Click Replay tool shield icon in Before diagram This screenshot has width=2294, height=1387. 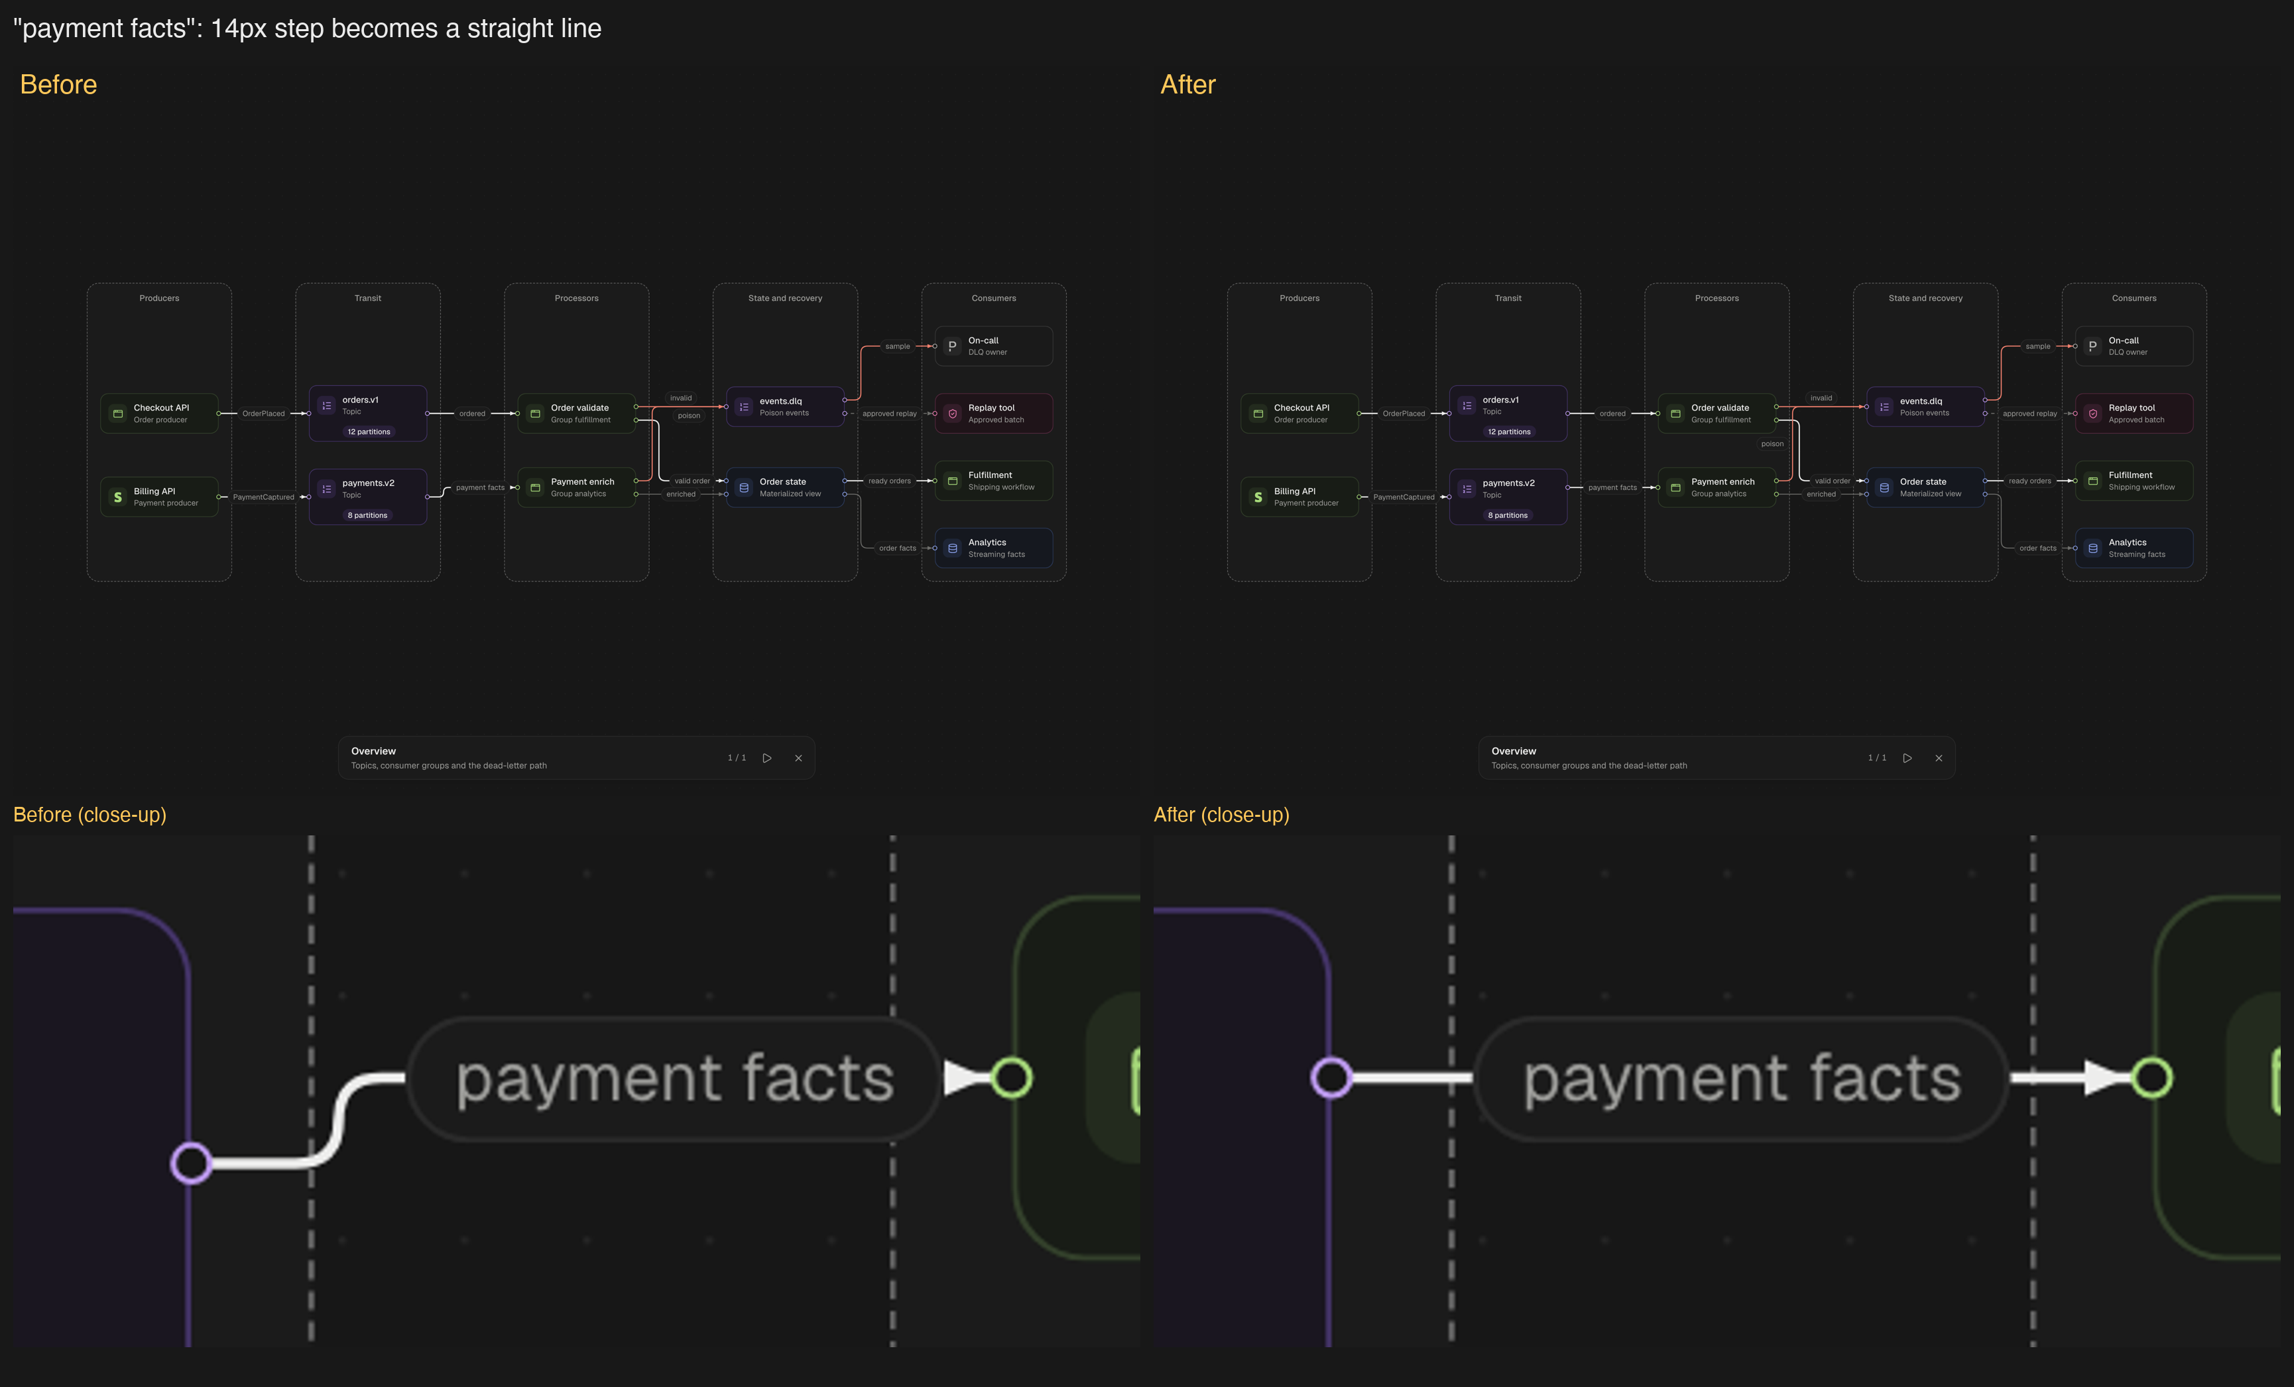(x=953, y=413)
